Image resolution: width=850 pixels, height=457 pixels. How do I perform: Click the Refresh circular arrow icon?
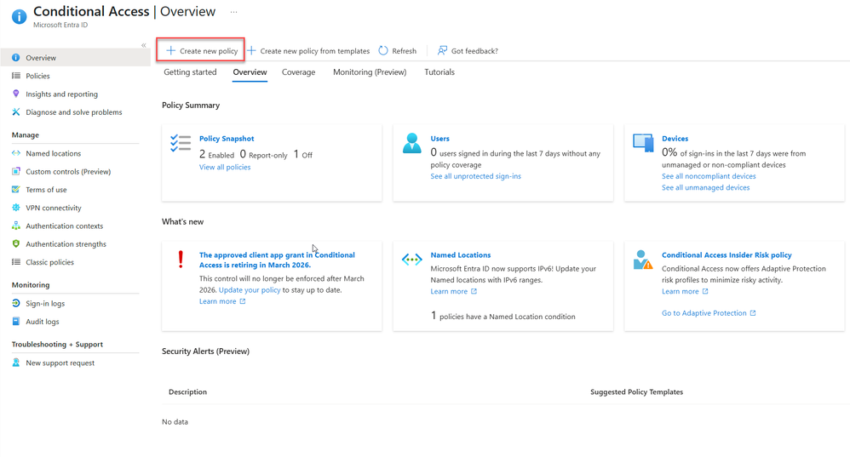383,50
